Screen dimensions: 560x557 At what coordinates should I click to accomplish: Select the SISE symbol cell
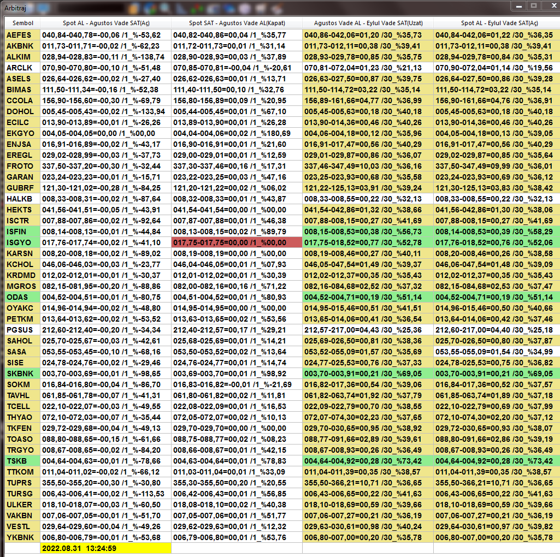(22, 363)
